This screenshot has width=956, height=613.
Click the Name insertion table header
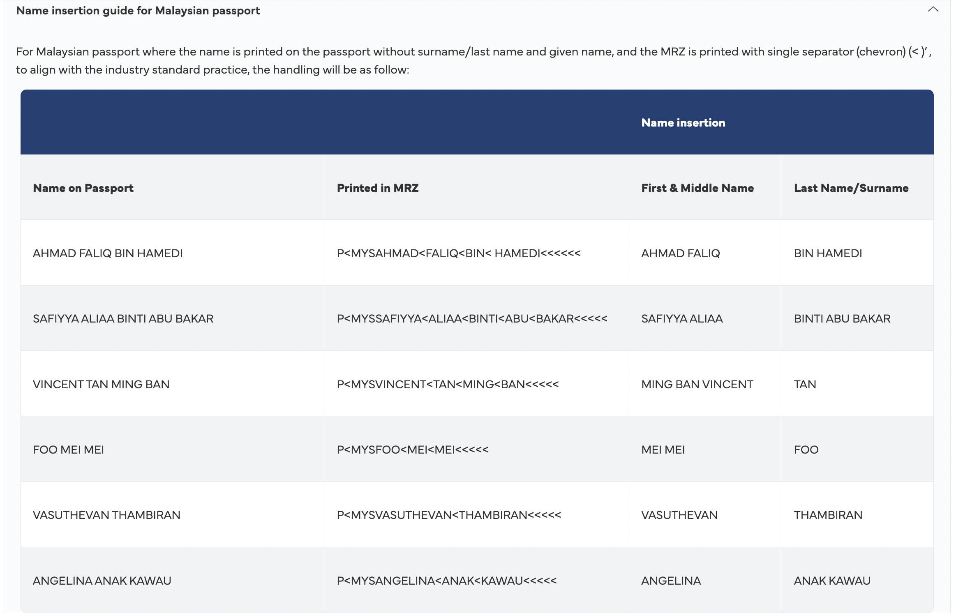683,122
